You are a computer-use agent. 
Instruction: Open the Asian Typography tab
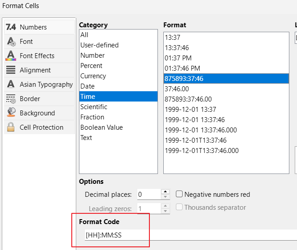(x=39, y=85)
